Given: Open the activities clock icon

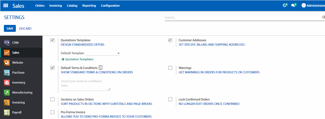Looking at the screenshot, I should point(284,6).
